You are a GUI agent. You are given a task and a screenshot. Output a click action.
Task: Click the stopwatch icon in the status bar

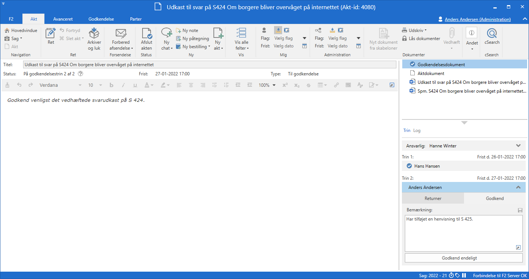click(451, 275)
